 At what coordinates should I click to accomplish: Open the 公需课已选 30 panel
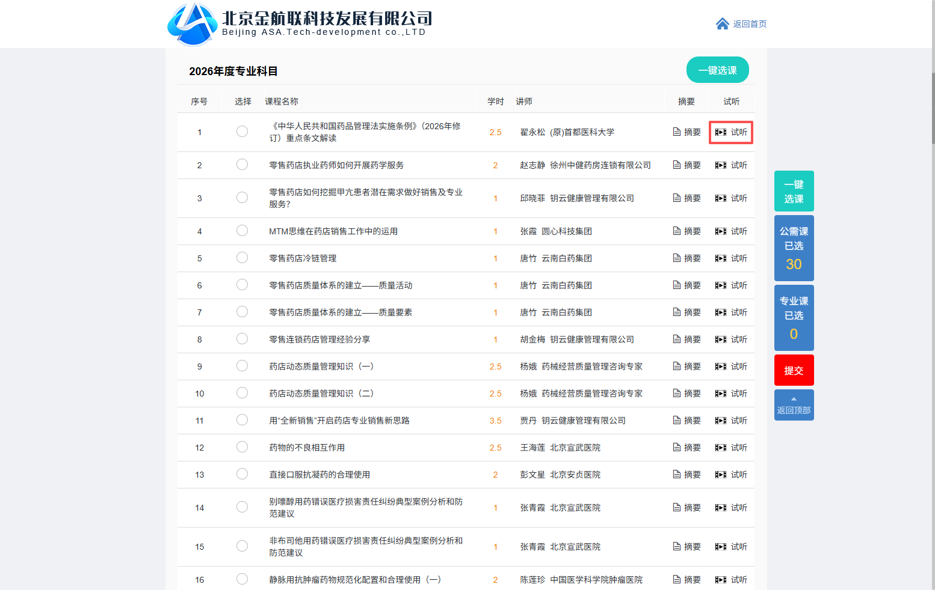[x=794, y=248]
